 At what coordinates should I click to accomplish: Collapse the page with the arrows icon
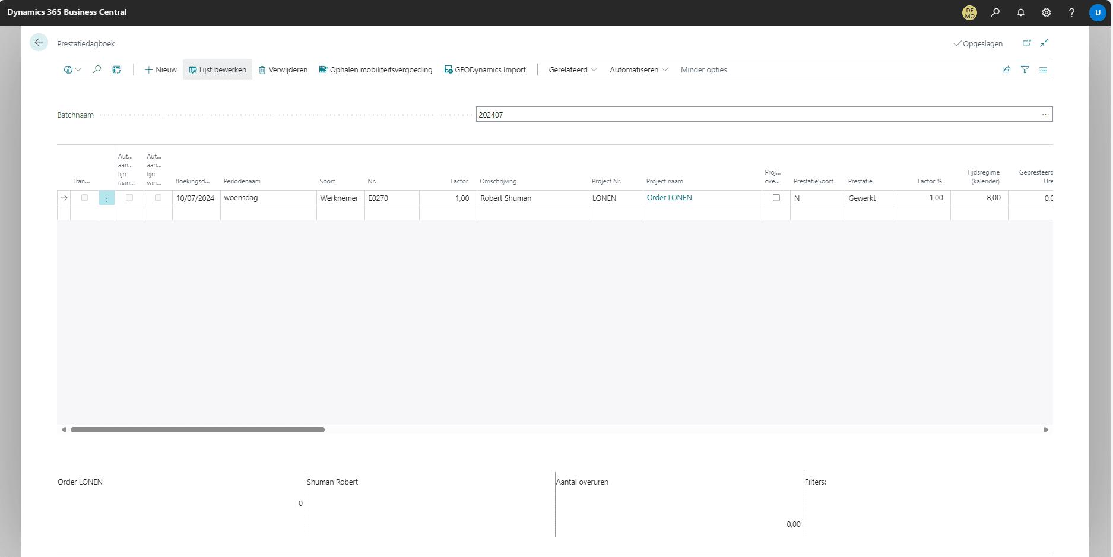click(1044, 43)
